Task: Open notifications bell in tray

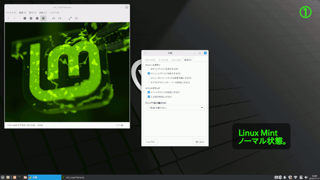Action: pos(285,177)
